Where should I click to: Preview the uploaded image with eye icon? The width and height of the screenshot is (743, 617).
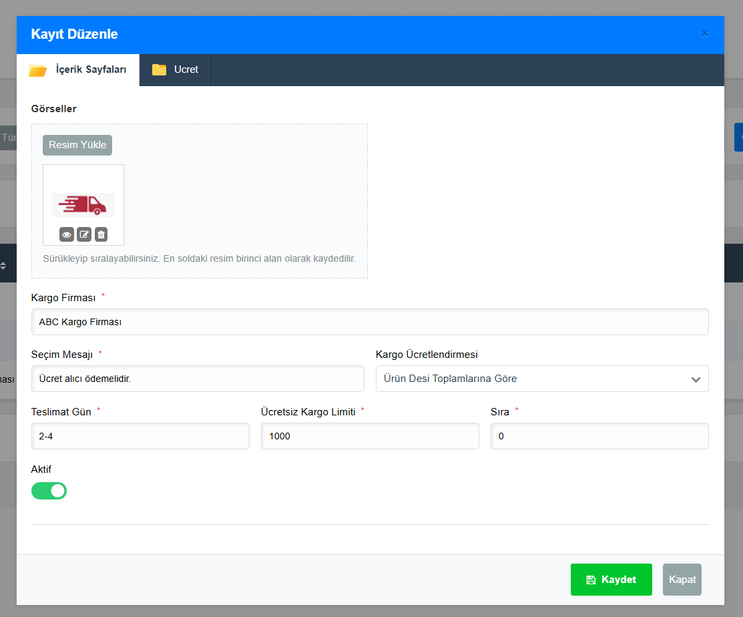click(67, 234)
